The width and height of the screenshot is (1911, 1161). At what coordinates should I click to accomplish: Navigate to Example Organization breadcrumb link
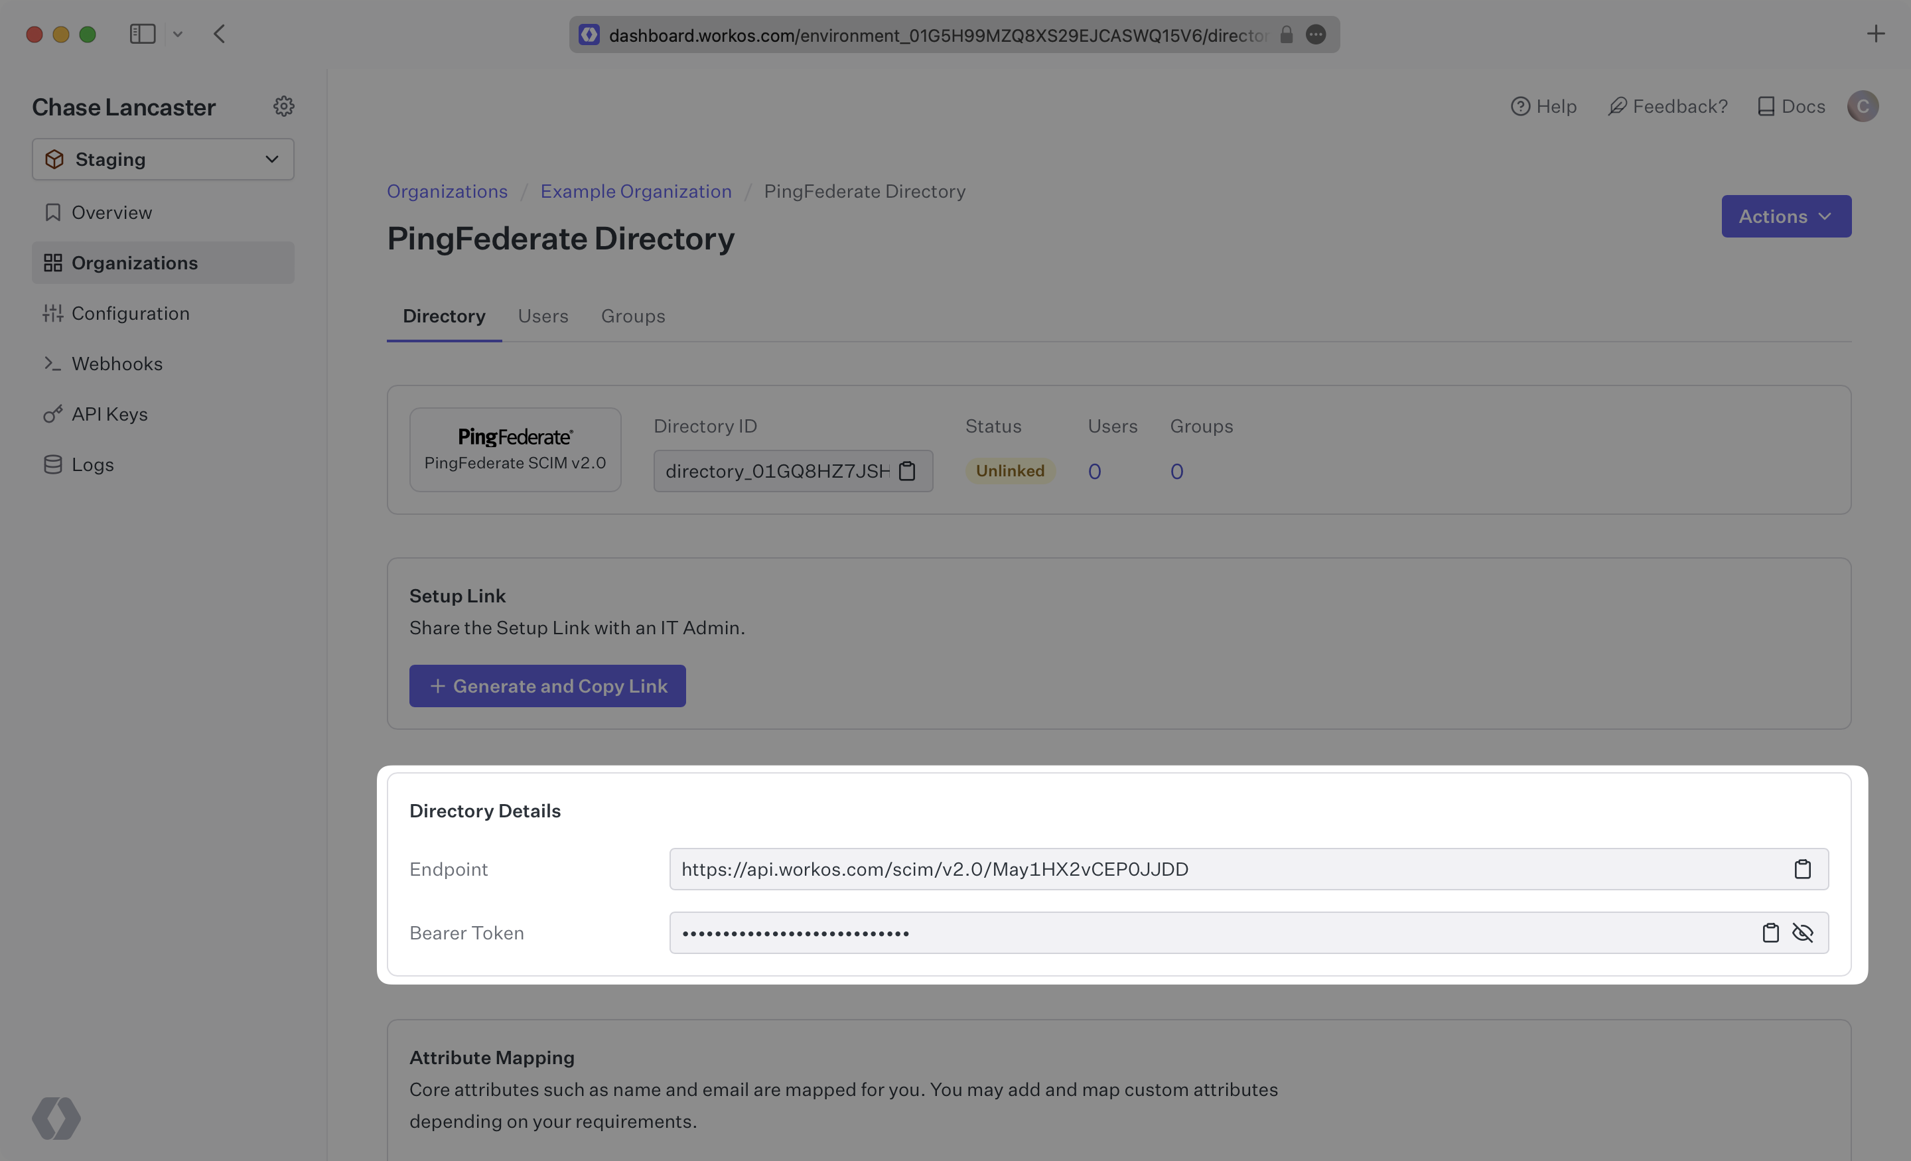636,191
